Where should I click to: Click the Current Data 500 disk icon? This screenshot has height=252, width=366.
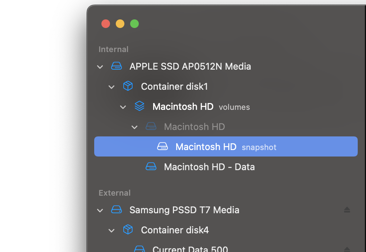point(139,248)
